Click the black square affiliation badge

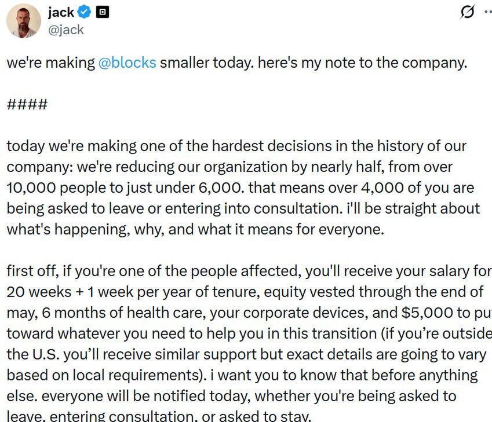click(104, 11)
